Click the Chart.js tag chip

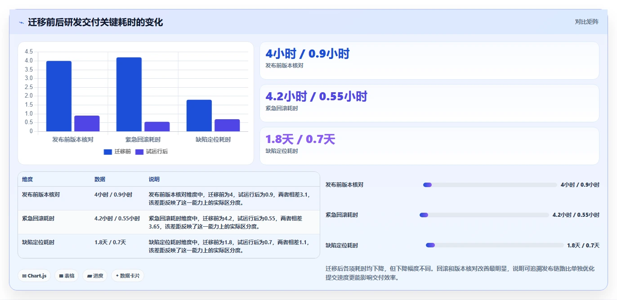coord(34,276)
